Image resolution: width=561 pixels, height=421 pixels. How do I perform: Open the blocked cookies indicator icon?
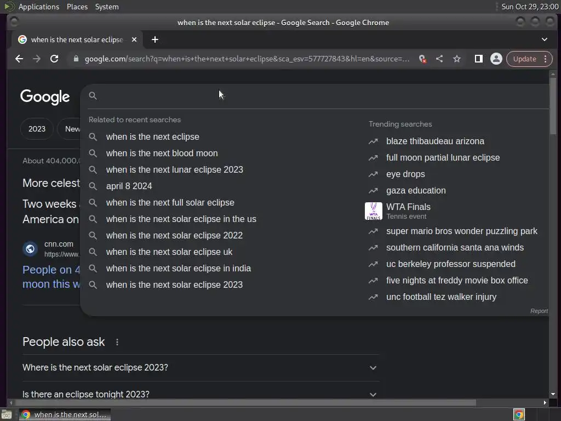click(422, 59)
